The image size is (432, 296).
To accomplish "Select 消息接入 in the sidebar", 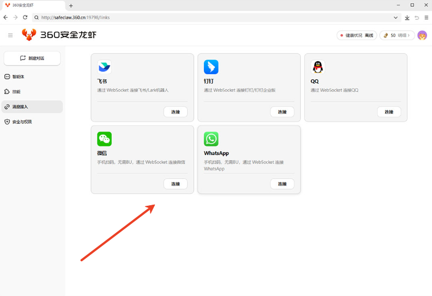I will [x=32, y=107].
